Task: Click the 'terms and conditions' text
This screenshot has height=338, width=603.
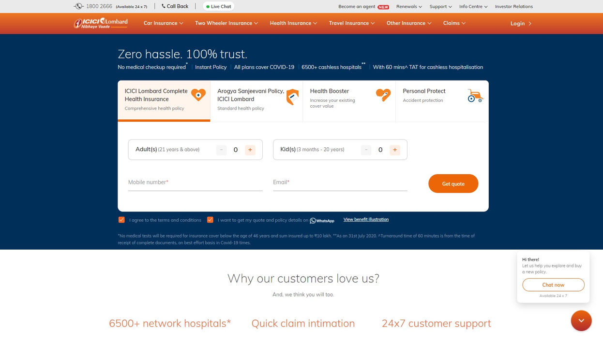Action: [x=180, y=220]
